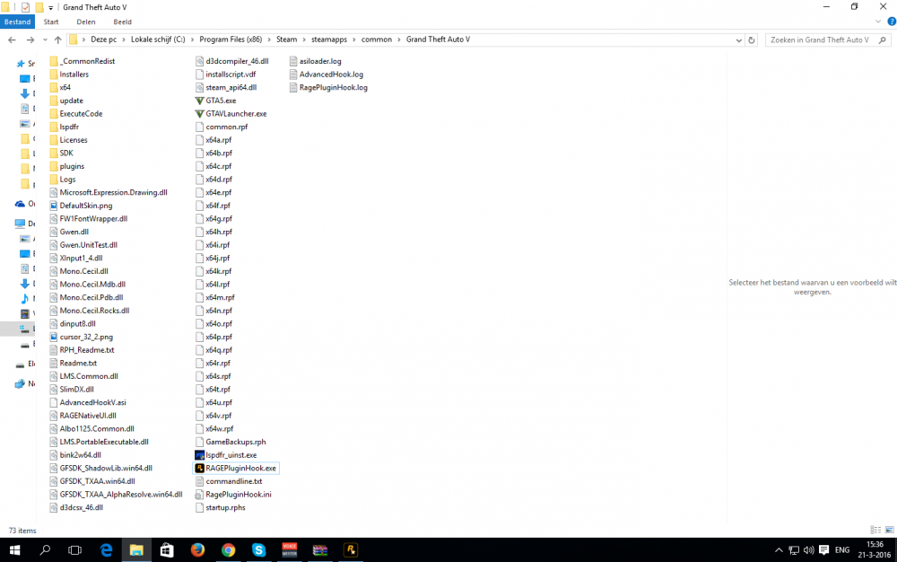Image resolution: width=897 pixels, height=562 pixels.
Task: Refresh the Grand Theft Auto V folder
Action: (752, 40)
